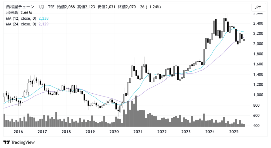Click the 安値2,031 low value
271x148 pixels.
[x=106, y=7]
